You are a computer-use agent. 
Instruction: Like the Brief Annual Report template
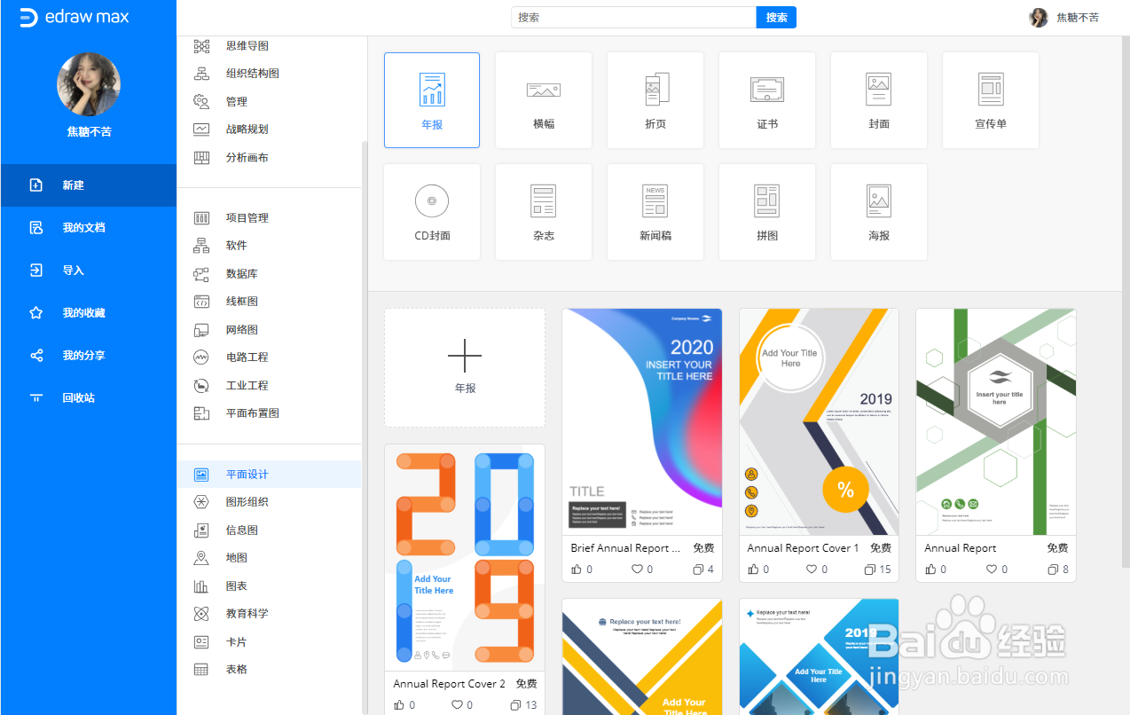[x=577, y=569]
